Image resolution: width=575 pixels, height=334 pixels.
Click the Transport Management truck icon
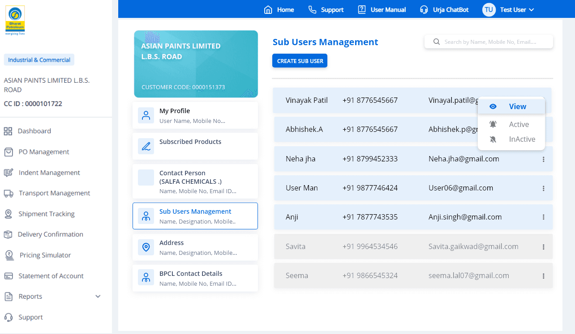[x=9, y=193]
